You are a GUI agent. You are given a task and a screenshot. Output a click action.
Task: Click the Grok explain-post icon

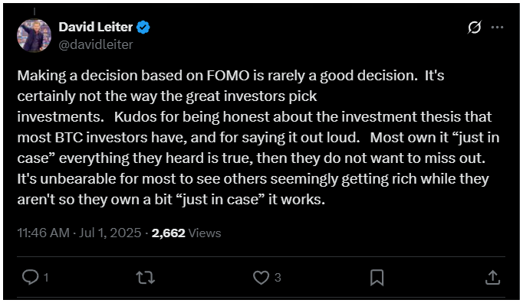474,27
